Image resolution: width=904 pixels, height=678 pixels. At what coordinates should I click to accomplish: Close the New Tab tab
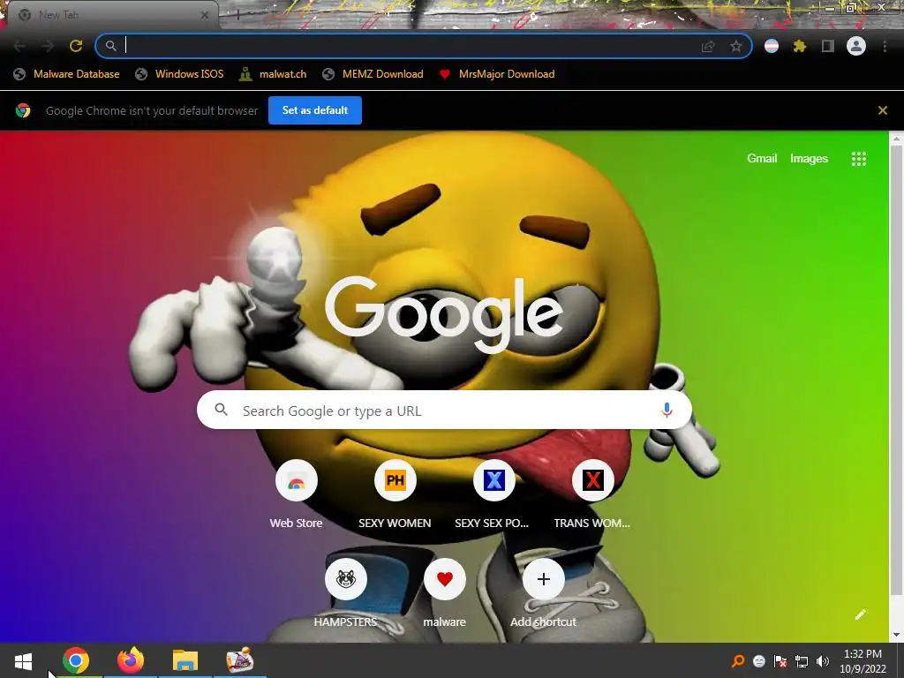click(x=204, y=16)
